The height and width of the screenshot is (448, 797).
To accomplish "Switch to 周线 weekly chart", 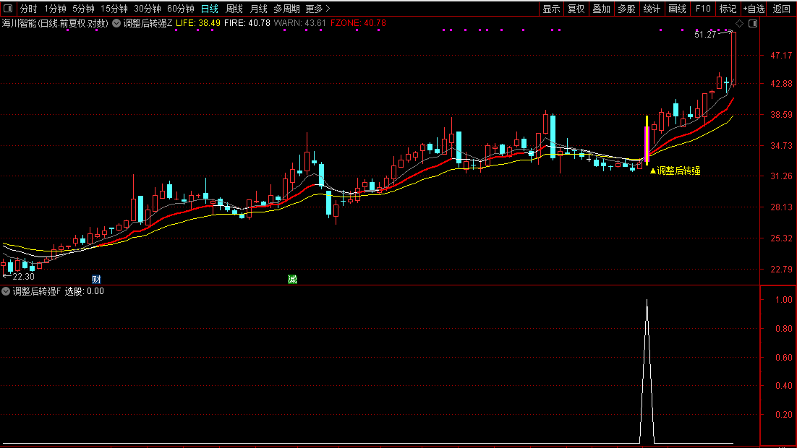I will [234, 9].
